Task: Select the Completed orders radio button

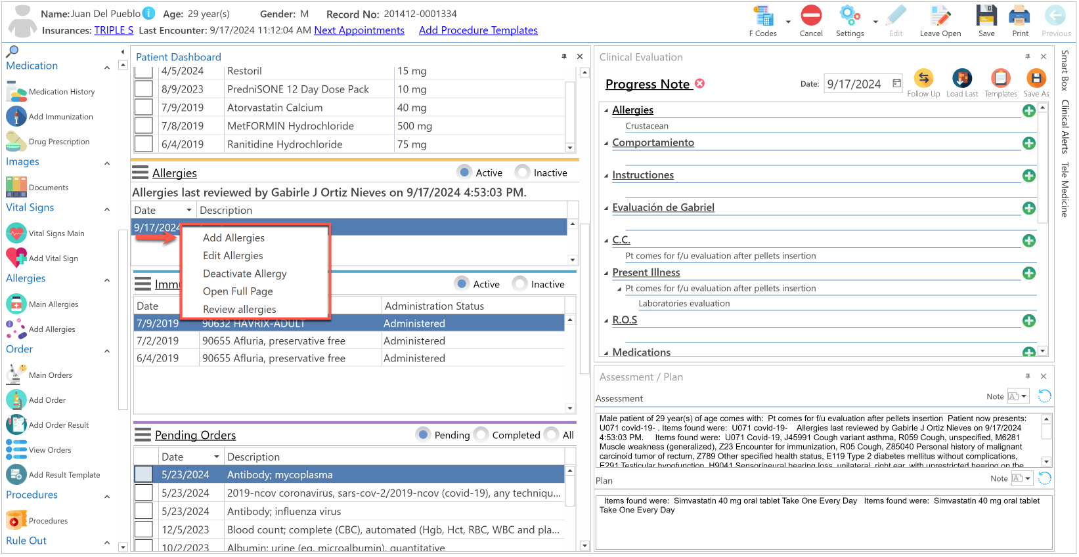Action: 481,434
